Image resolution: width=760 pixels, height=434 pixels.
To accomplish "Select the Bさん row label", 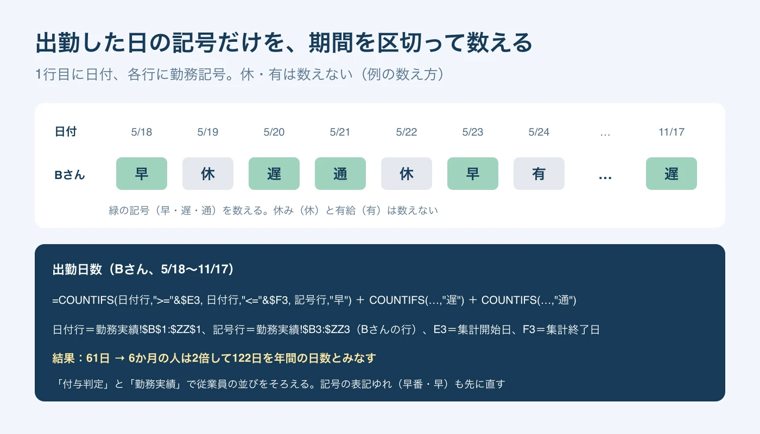I will tap(70, 175).
